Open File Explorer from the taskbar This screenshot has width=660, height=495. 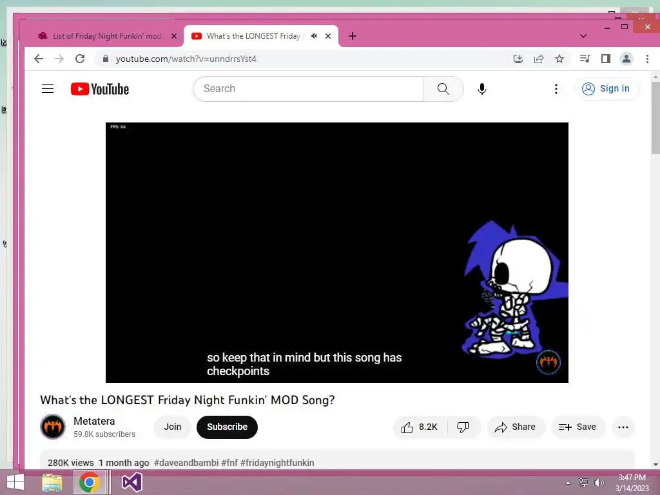click(52, 482)
